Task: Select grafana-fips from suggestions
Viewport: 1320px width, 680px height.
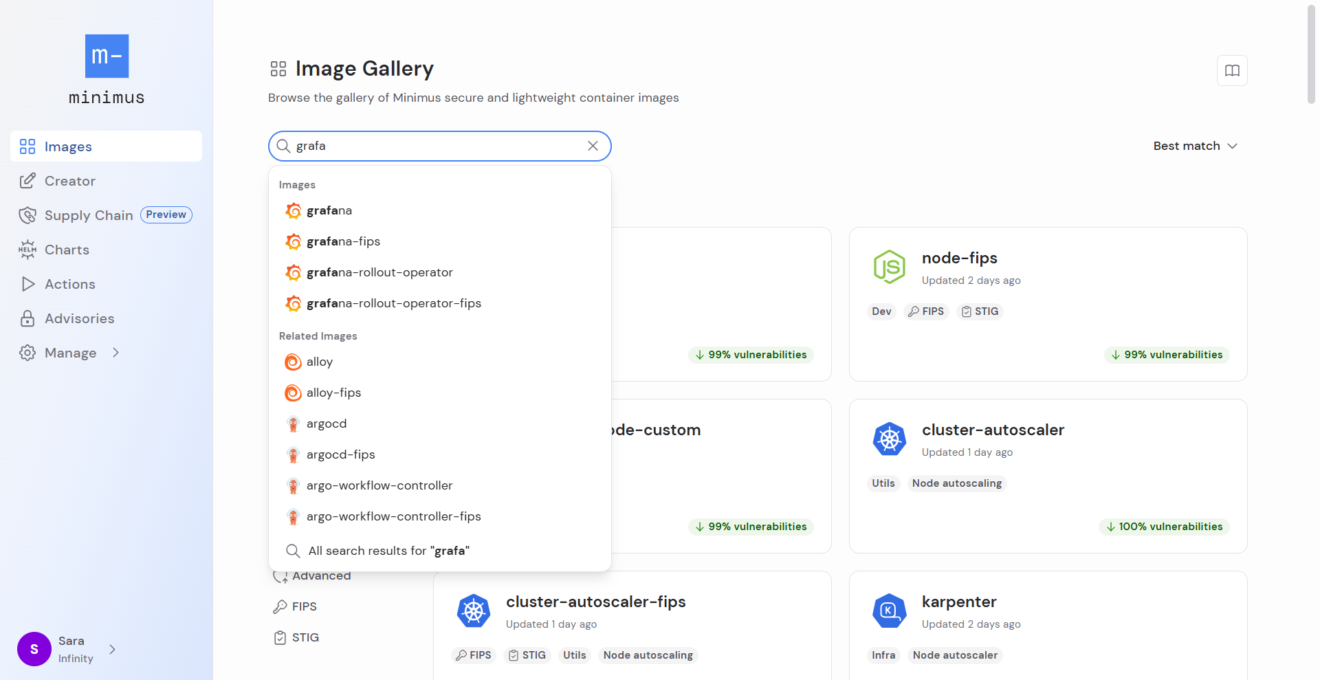Action: (440, 241)
